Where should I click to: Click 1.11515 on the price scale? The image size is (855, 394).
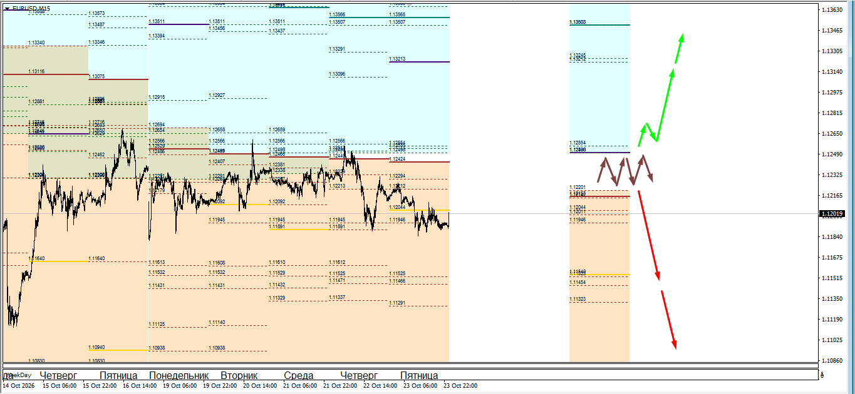point(831,278)
